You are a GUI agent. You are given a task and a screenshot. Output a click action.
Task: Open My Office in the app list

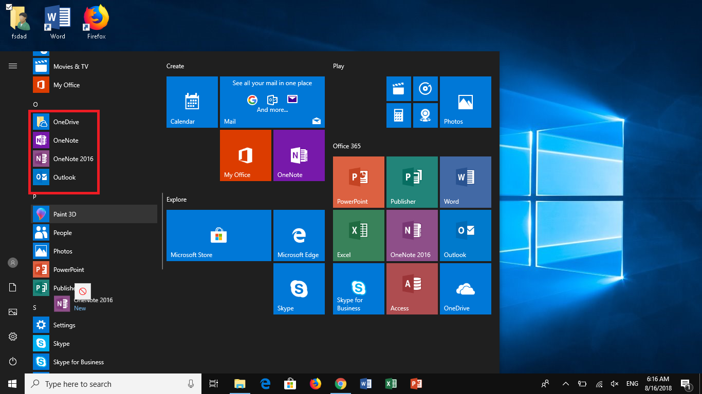pyautogui.click(x=94, y=85)
